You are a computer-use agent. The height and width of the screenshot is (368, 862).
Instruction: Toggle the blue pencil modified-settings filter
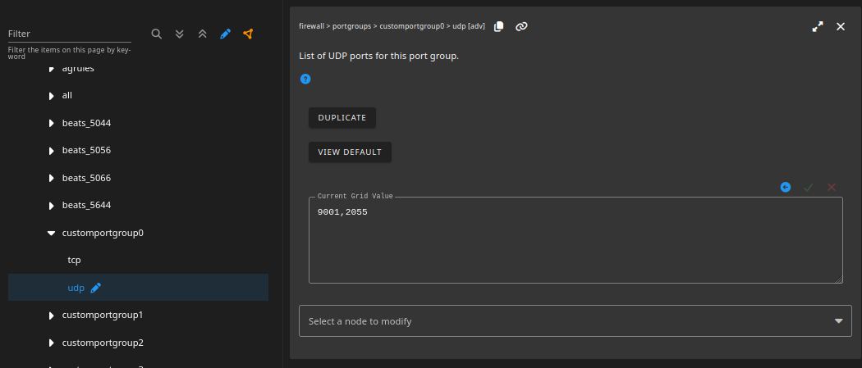click(x=226, y=34)
